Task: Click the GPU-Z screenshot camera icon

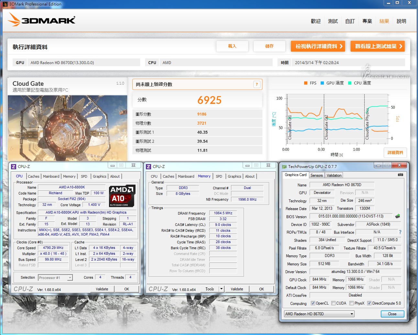Action: pos(400,175)
